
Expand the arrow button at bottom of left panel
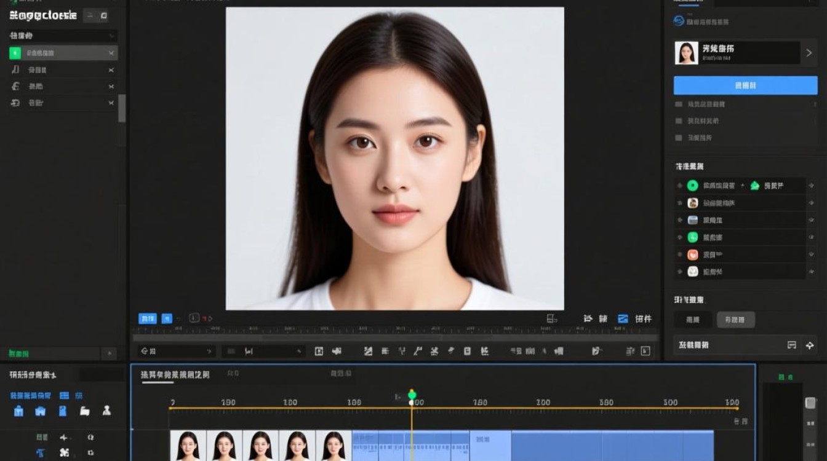pos(109,354)
